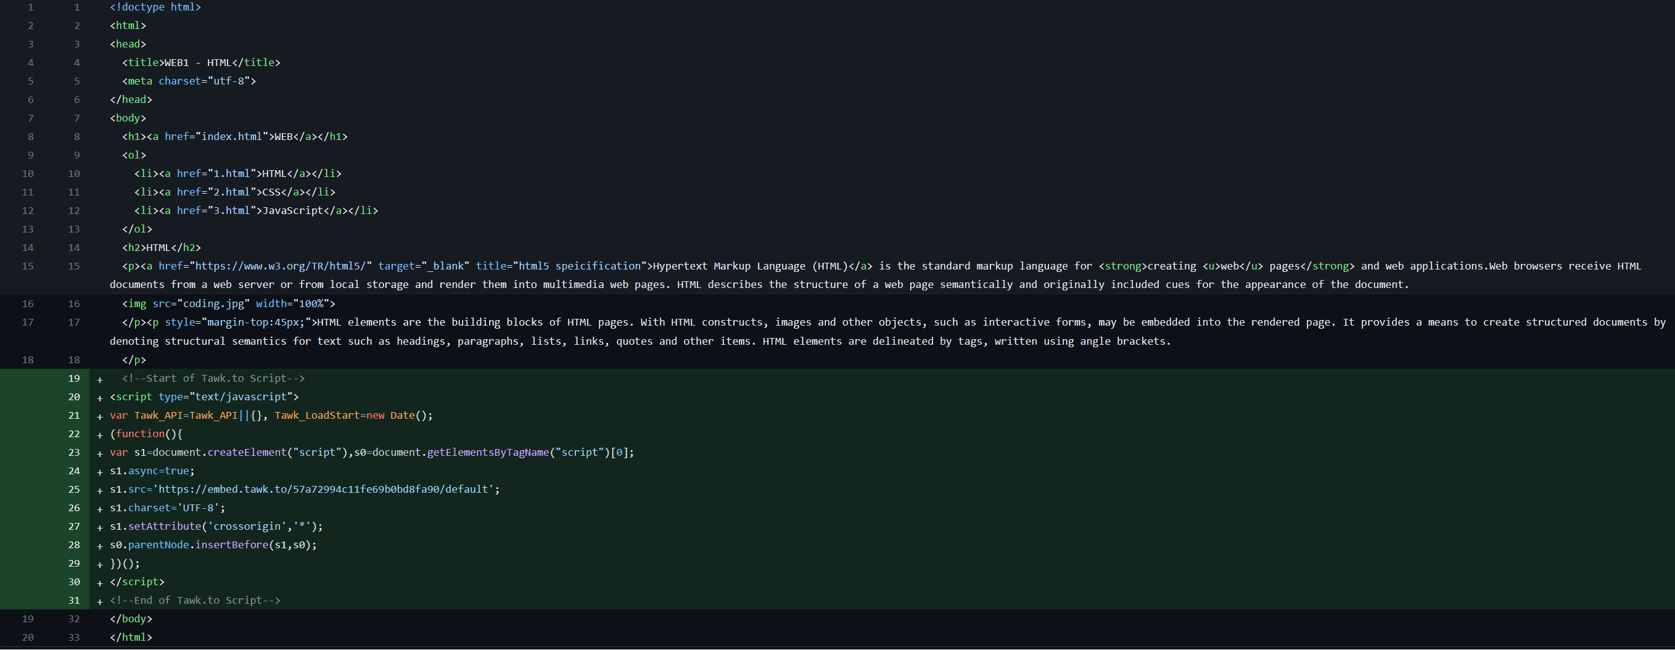1675x650 pixels.
Task: Click the index.html href on line 8
Action: click(231, 136)
